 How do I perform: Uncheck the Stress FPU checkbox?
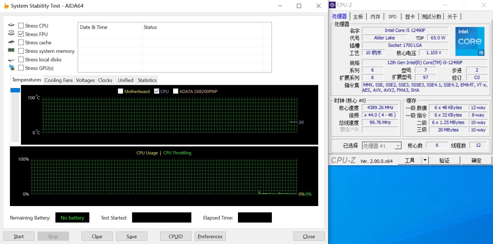(x=21, y=34)
